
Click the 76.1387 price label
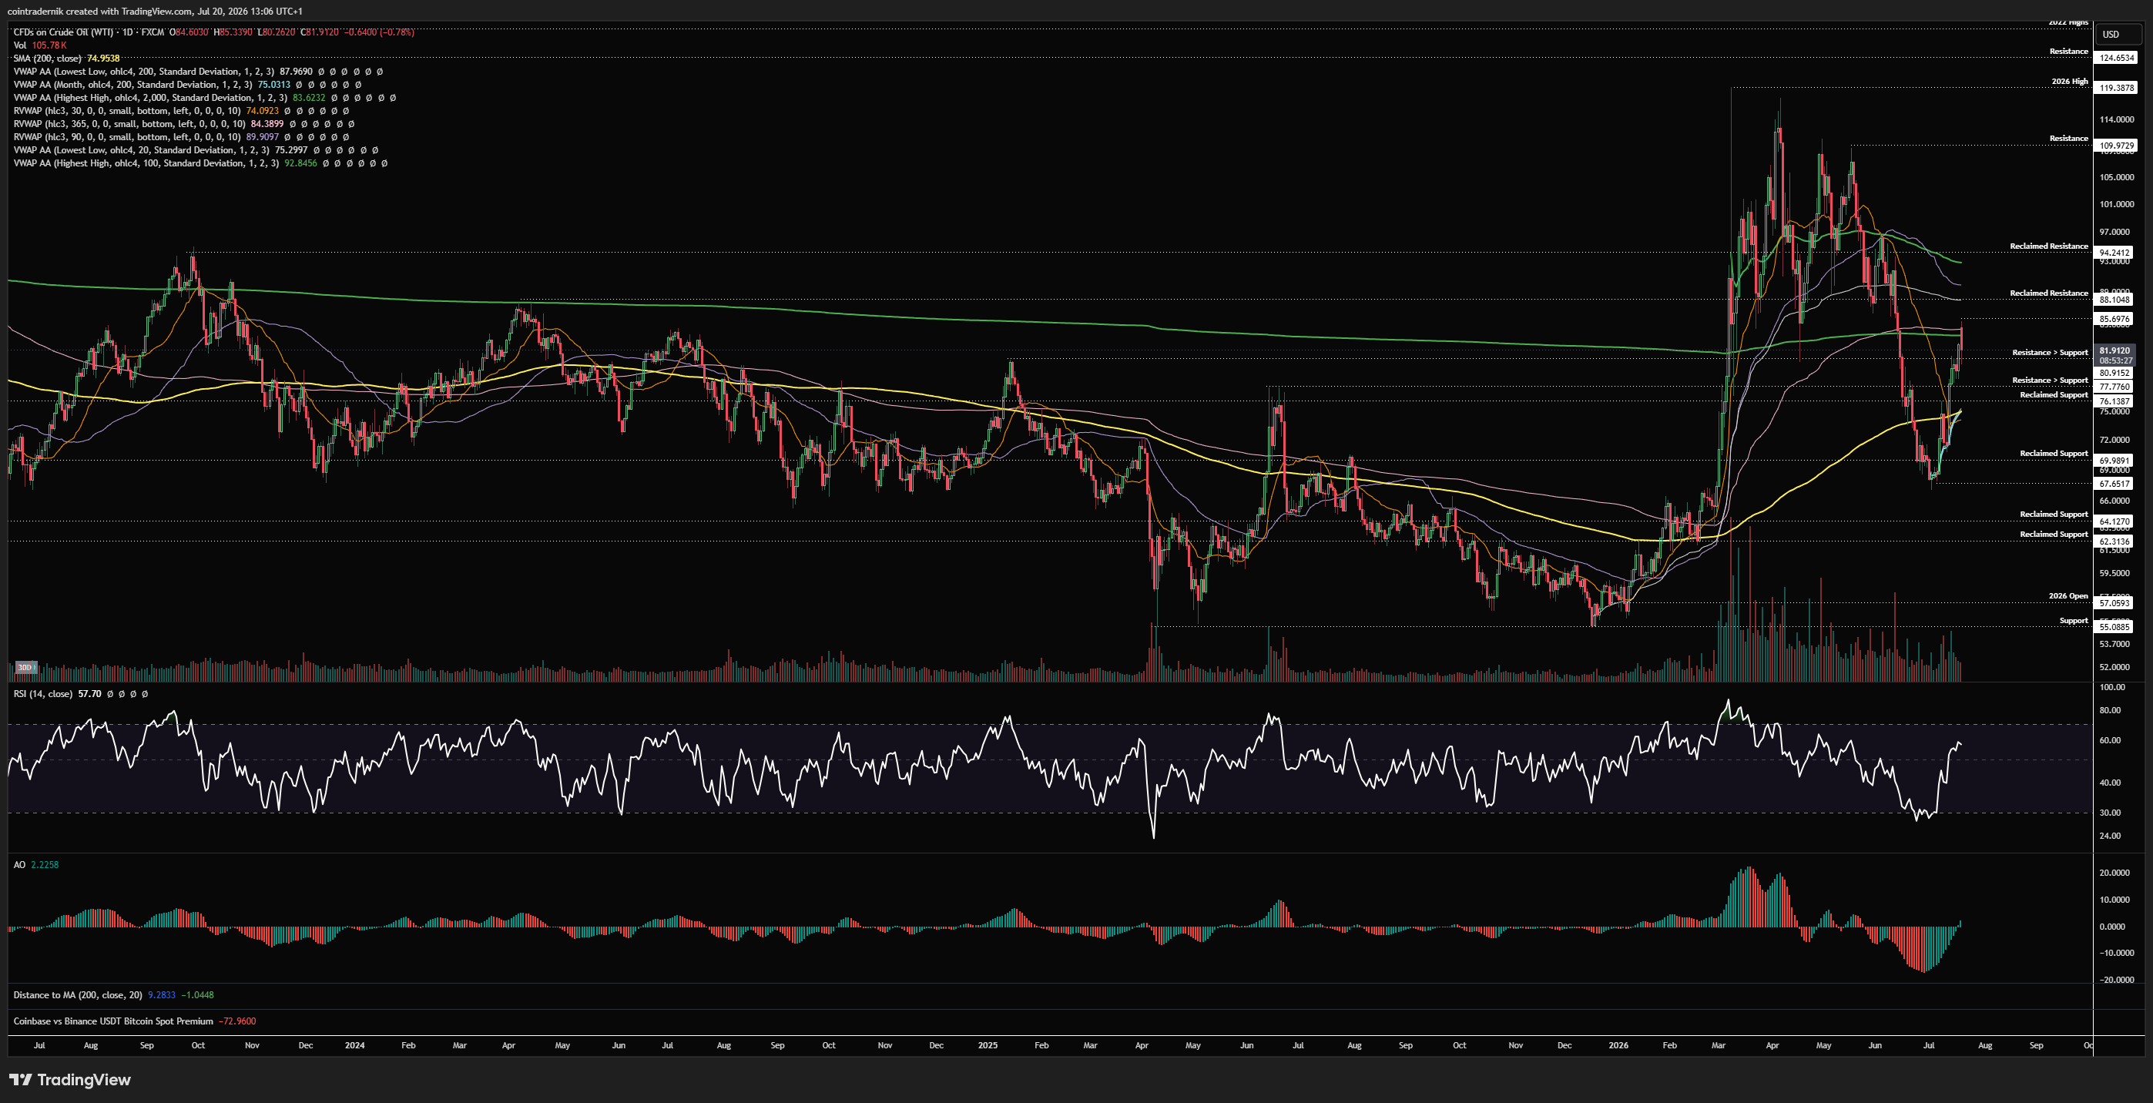click(2114, 401)
